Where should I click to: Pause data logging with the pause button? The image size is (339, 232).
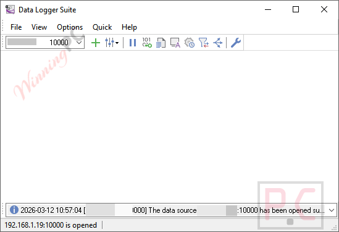click(x=133, y=43)
